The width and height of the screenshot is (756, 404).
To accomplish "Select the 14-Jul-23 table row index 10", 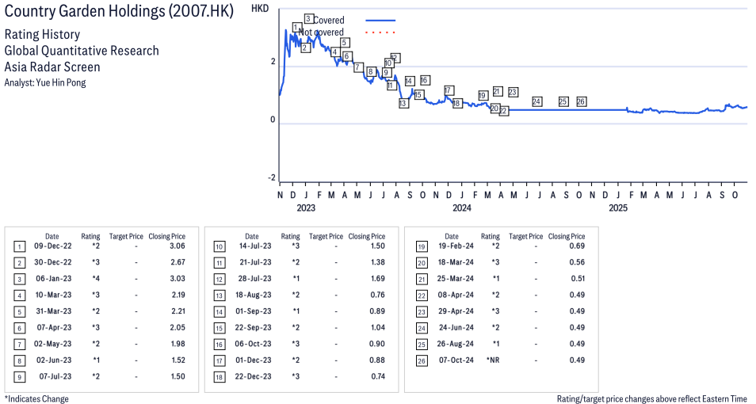I will (218, 246).
